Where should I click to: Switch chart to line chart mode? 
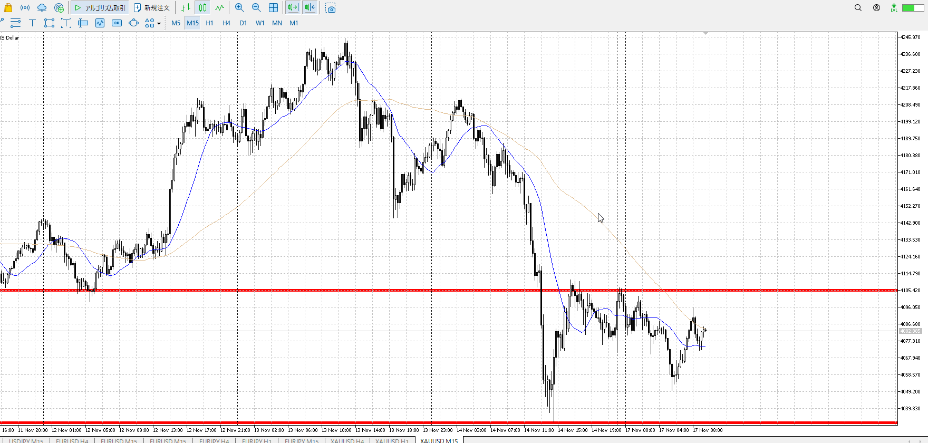point(219,8)
